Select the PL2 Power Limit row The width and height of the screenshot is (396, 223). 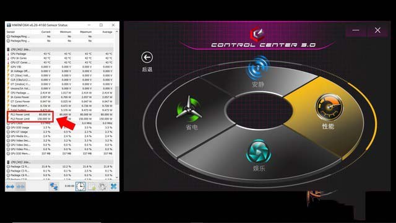59,119
